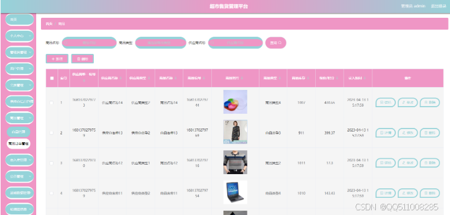The image size is (450, 215).
Task: Click the batch 删除 button above table
Action: click(x=83, y=59)
